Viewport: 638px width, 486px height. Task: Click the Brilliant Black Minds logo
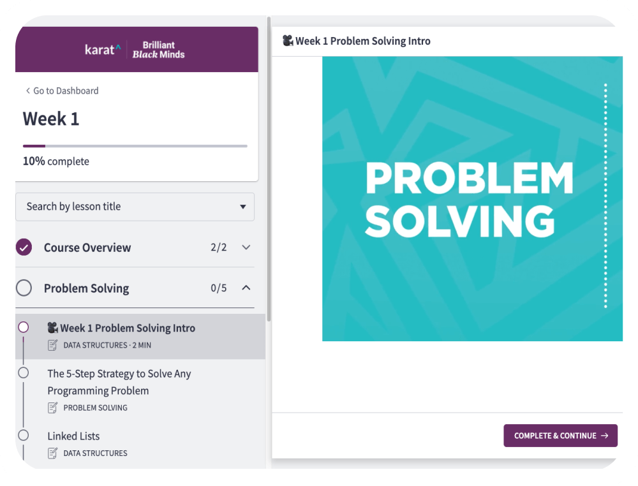158,50
